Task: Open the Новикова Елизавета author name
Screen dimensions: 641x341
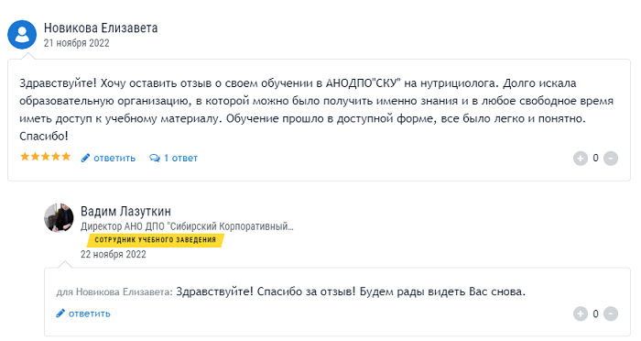Action: (101, 27)
